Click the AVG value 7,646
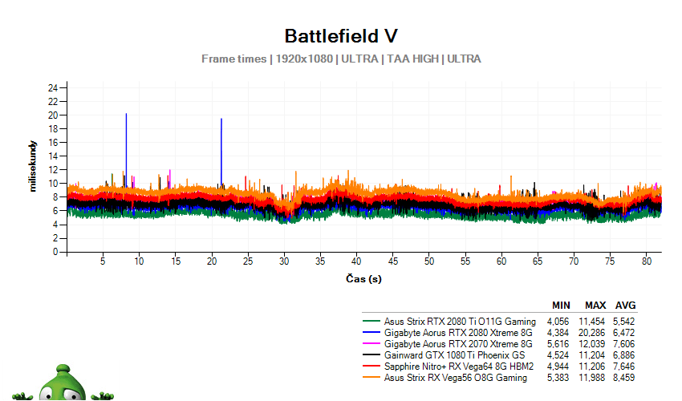 point(623,367)
